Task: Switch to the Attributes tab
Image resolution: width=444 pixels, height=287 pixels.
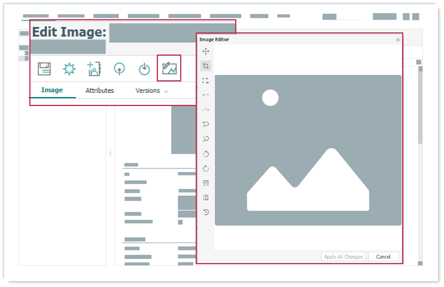Action: (x=99, y=91)
